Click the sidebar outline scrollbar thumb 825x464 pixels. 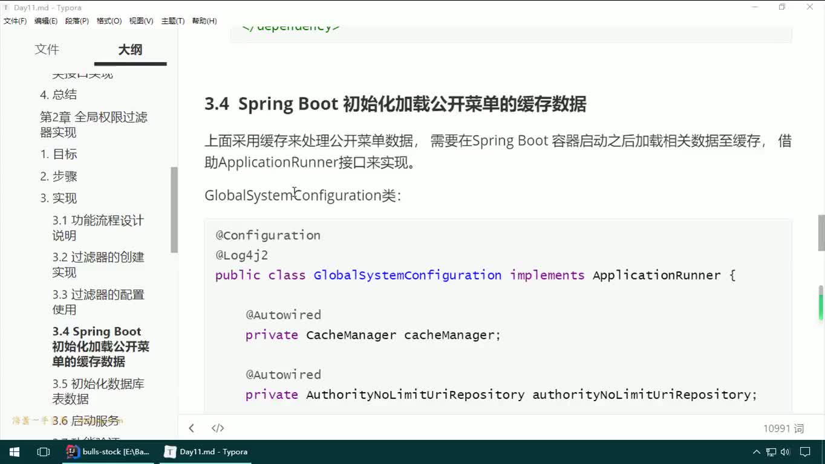(x=174, y=210)
